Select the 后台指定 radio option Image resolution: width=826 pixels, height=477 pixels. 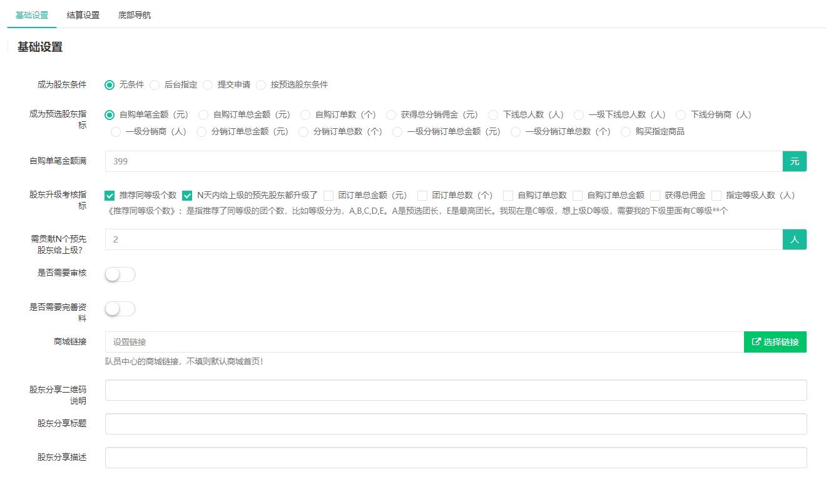155,84
